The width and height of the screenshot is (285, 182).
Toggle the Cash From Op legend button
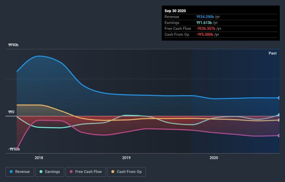(126, 172)
